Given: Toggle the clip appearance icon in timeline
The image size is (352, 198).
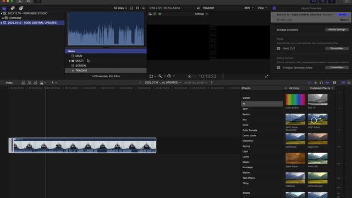Looking at the screenshot, I should pyautogui.click(x=334, y=82).
